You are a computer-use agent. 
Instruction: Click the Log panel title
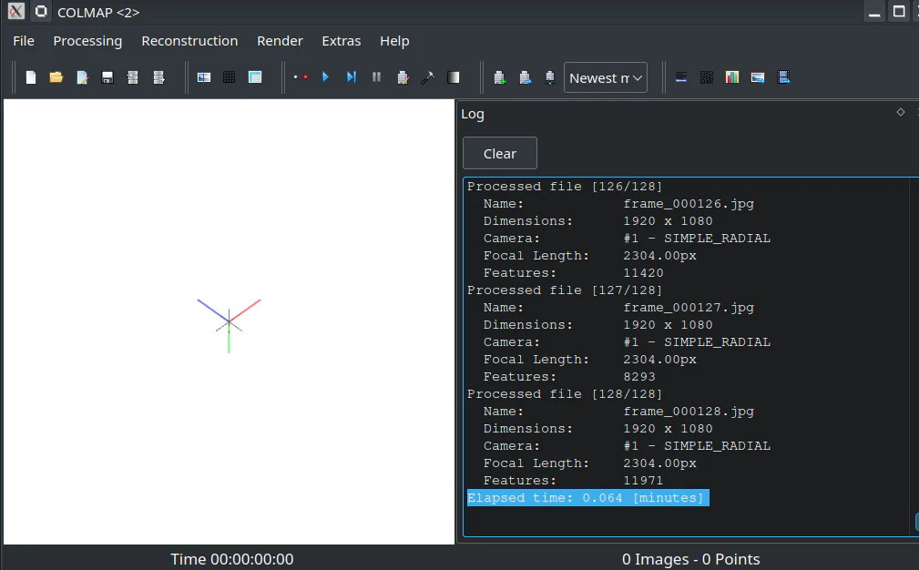click(x=473, y=114)
